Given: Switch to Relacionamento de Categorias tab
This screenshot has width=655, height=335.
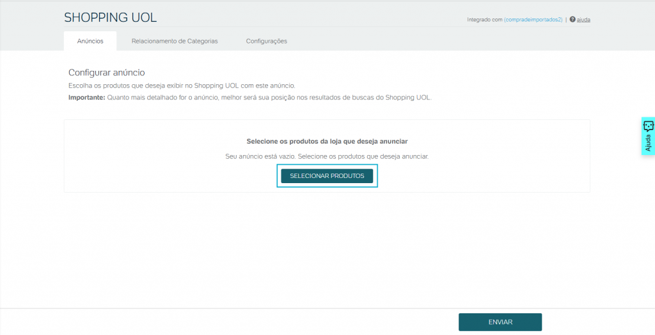Looking at the screenshot, I should [x=175, y=41].
